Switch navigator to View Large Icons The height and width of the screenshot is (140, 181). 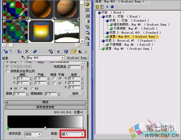(112, 7)
